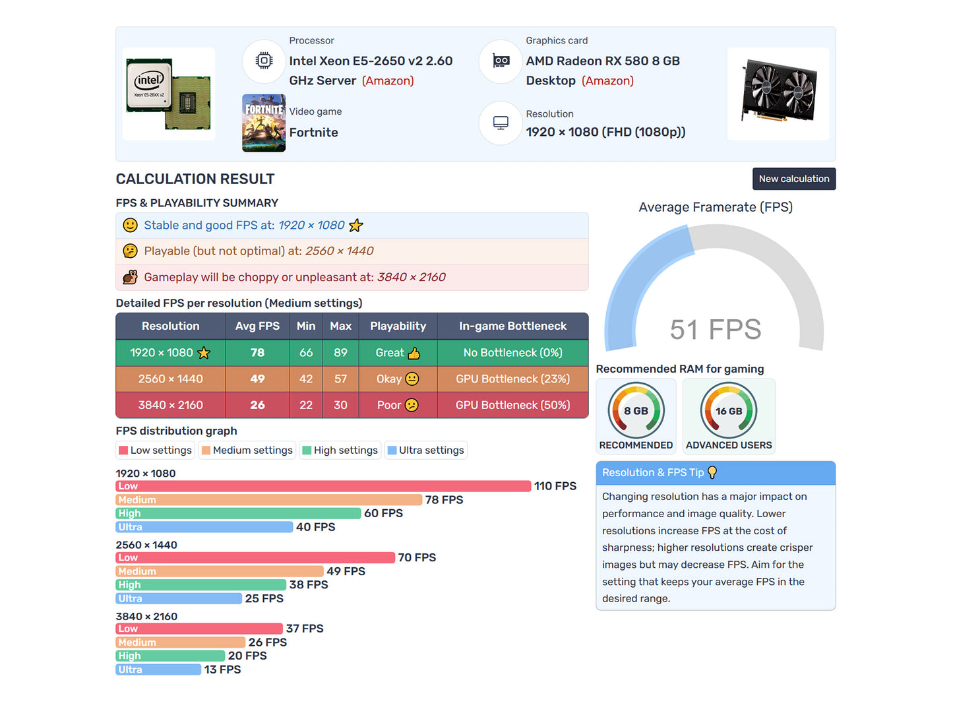Screen dimensions: 953x715
Task: Select the 3840 × 2160 table row
Action: point(352,405)
